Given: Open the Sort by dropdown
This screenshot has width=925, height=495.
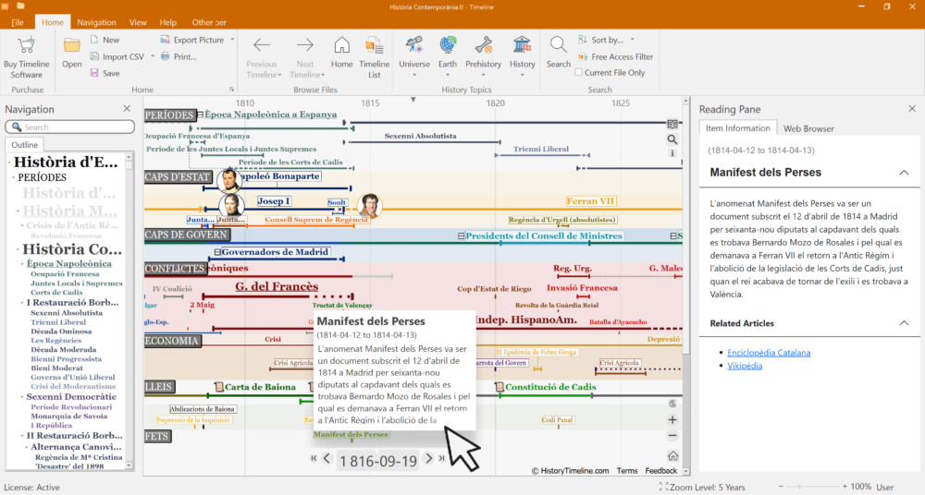Looking at the screenshot, I should [x=607, y=40].
